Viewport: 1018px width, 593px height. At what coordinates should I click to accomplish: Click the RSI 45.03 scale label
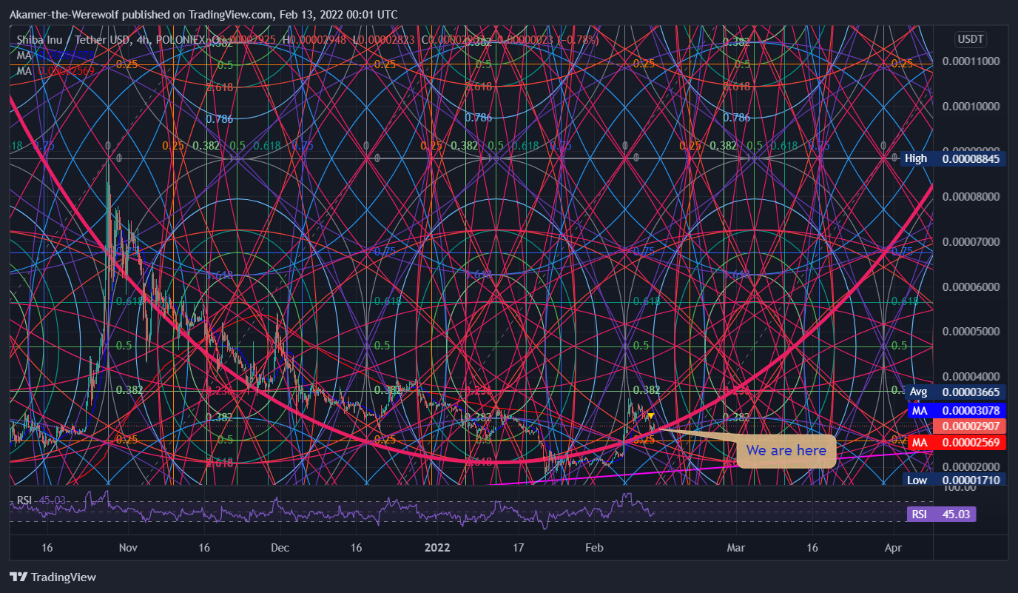[x=941, y=515]
